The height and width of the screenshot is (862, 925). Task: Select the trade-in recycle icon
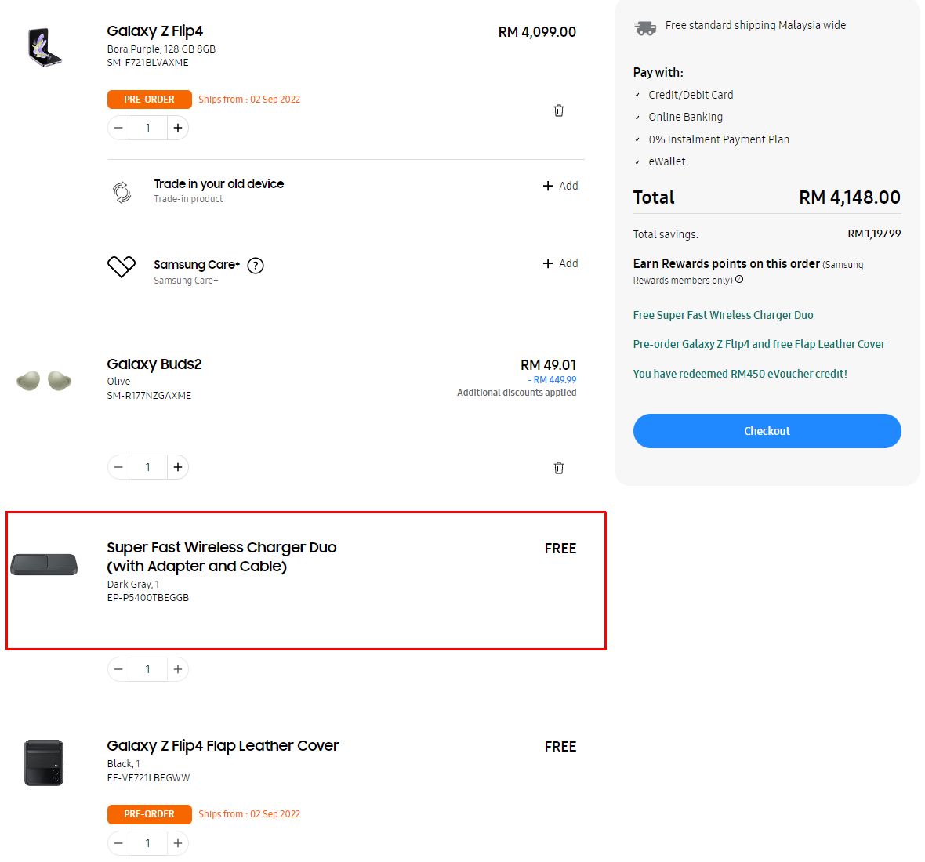(x=120, y=191)
